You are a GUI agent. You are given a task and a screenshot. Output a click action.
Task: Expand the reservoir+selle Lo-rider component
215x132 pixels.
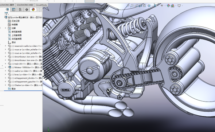tap(5, 46)
